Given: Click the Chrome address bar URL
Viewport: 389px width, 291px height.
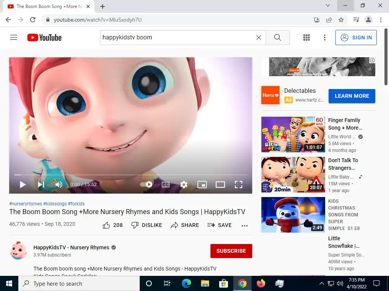Looking at the screenshot, I should coord(98,20).
